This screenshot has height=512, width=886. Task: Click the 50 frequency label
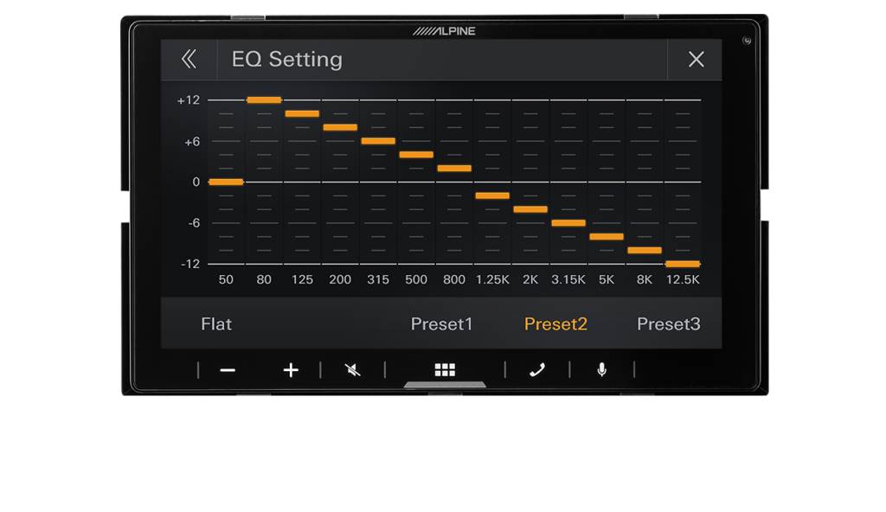pos(226,279)
